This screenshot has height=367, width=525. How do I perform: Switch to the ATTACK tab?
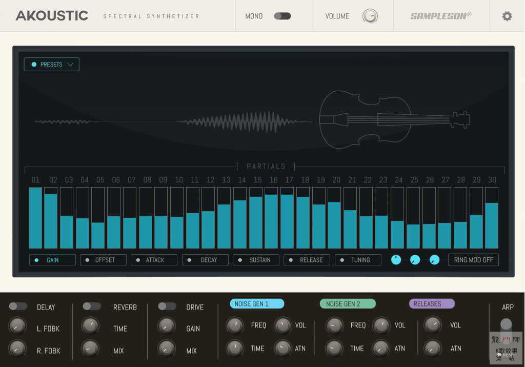[154, 260]
